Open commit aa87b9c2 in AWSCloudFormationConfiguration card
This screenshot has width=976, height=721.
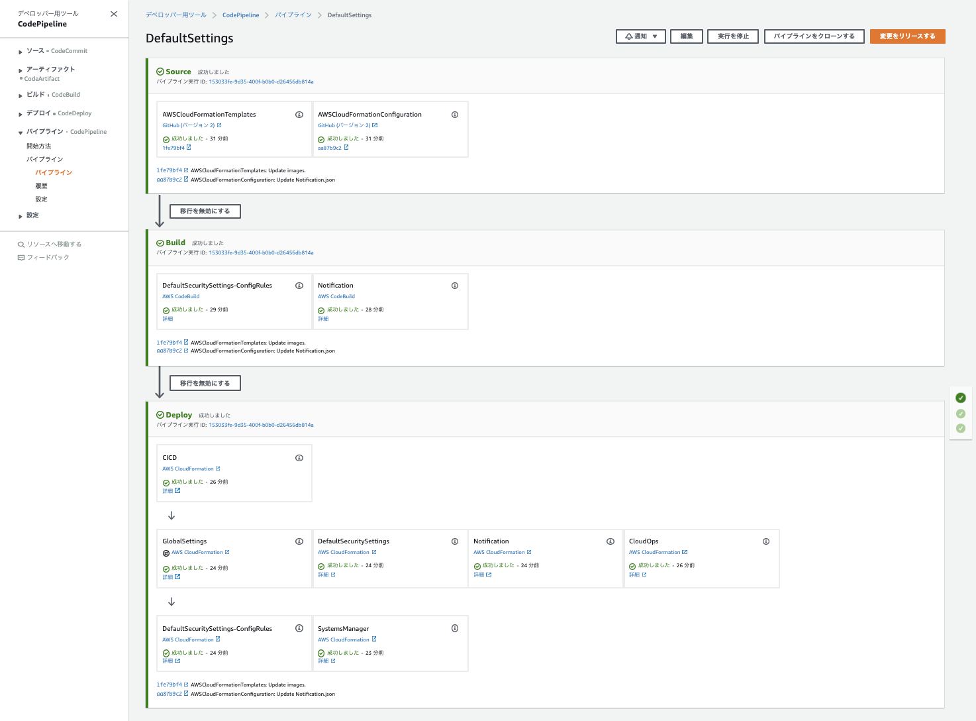click(x=333, y=148)
